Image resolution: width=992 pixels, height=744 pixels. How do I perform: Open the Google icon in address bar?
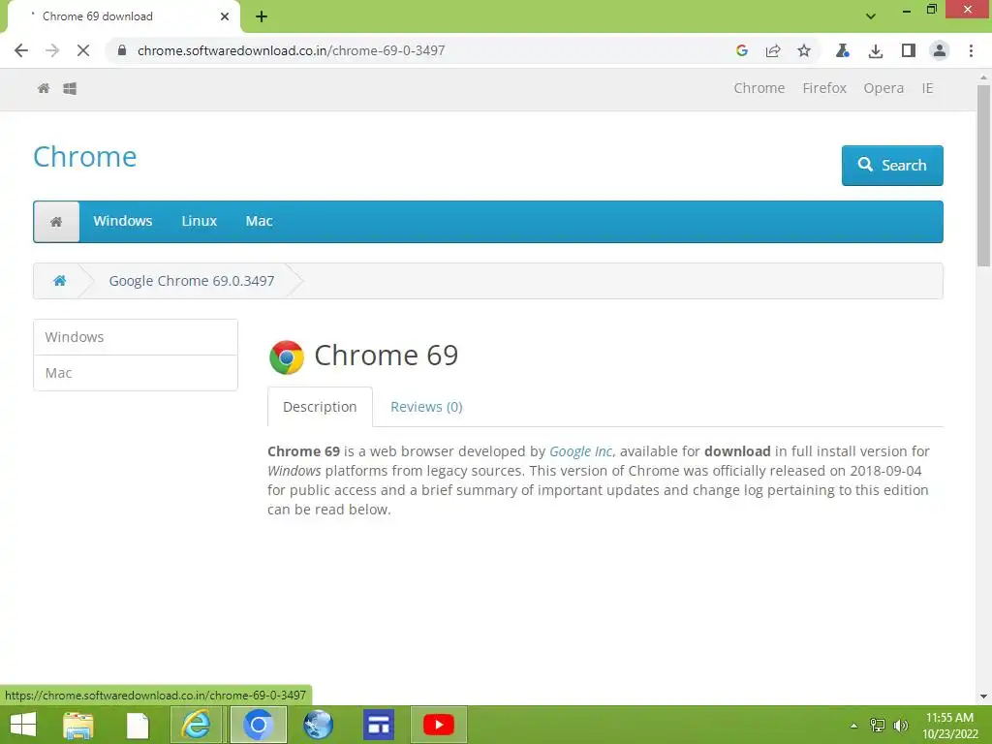click(x=742, y=50)
